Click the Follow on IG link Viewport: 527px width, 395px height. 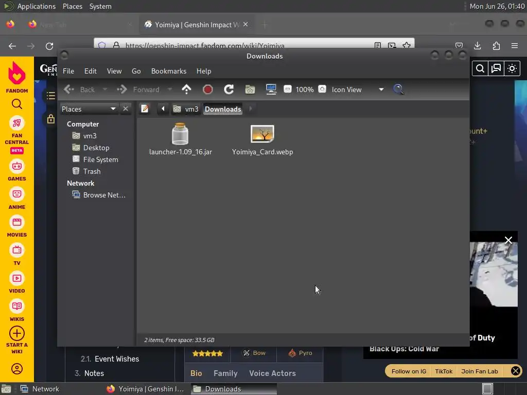(409, 371)
